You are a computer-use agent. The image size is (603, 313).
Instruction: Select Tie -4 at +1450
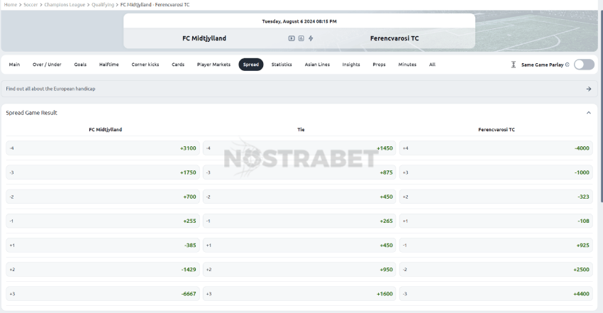click(x=299, y=148)
